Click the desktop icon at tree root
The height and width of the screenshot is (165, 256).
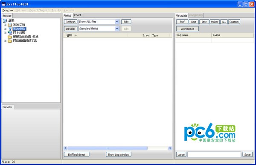pyautogui.click(x=5, y=21)
